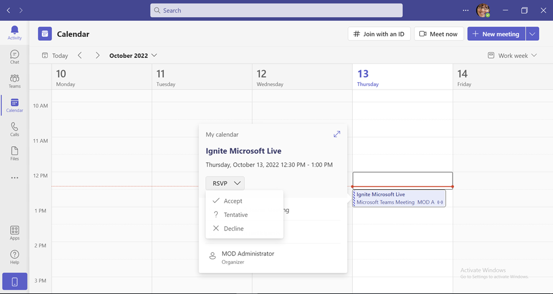Screen dimensions: 553x294
Task: Click the My calendar label
Action: [x=222, y=134]
